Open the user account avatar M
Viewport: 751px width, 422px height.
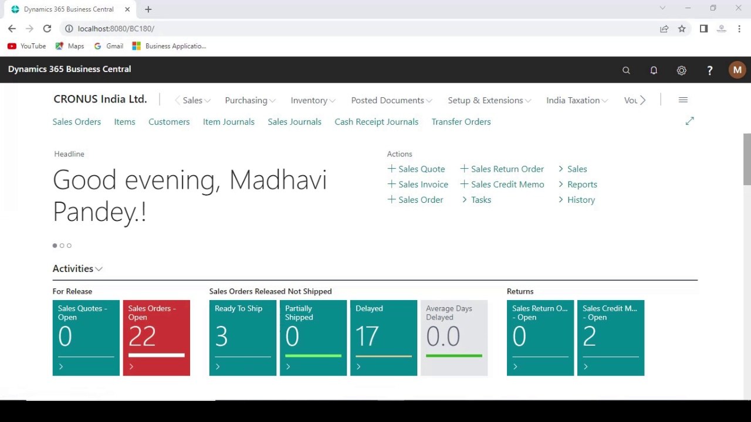click(737, 70)
